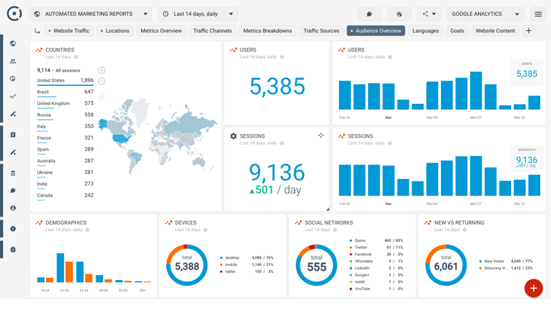Viewport: 551px width, 313px height.
Task: Click the desktop legend dot in Devices
Action: (x=222, y=258)
